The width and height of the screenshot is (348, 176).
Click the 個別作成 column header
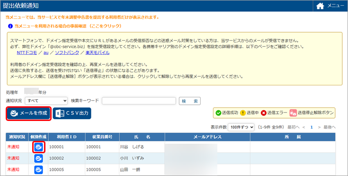[x=38, y=137]
